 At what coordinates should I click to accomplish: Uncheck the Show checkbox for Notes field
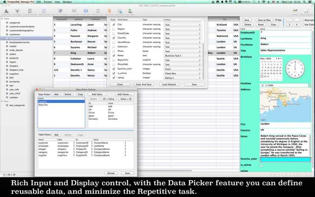[114, 56]
